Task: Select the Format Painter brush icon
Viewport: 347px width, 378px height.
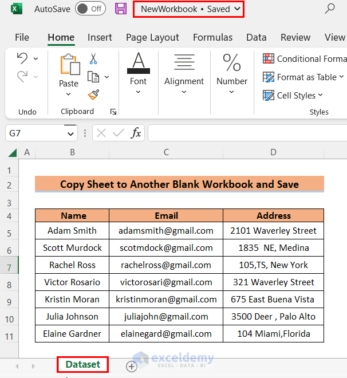Action: click(93, 94)
